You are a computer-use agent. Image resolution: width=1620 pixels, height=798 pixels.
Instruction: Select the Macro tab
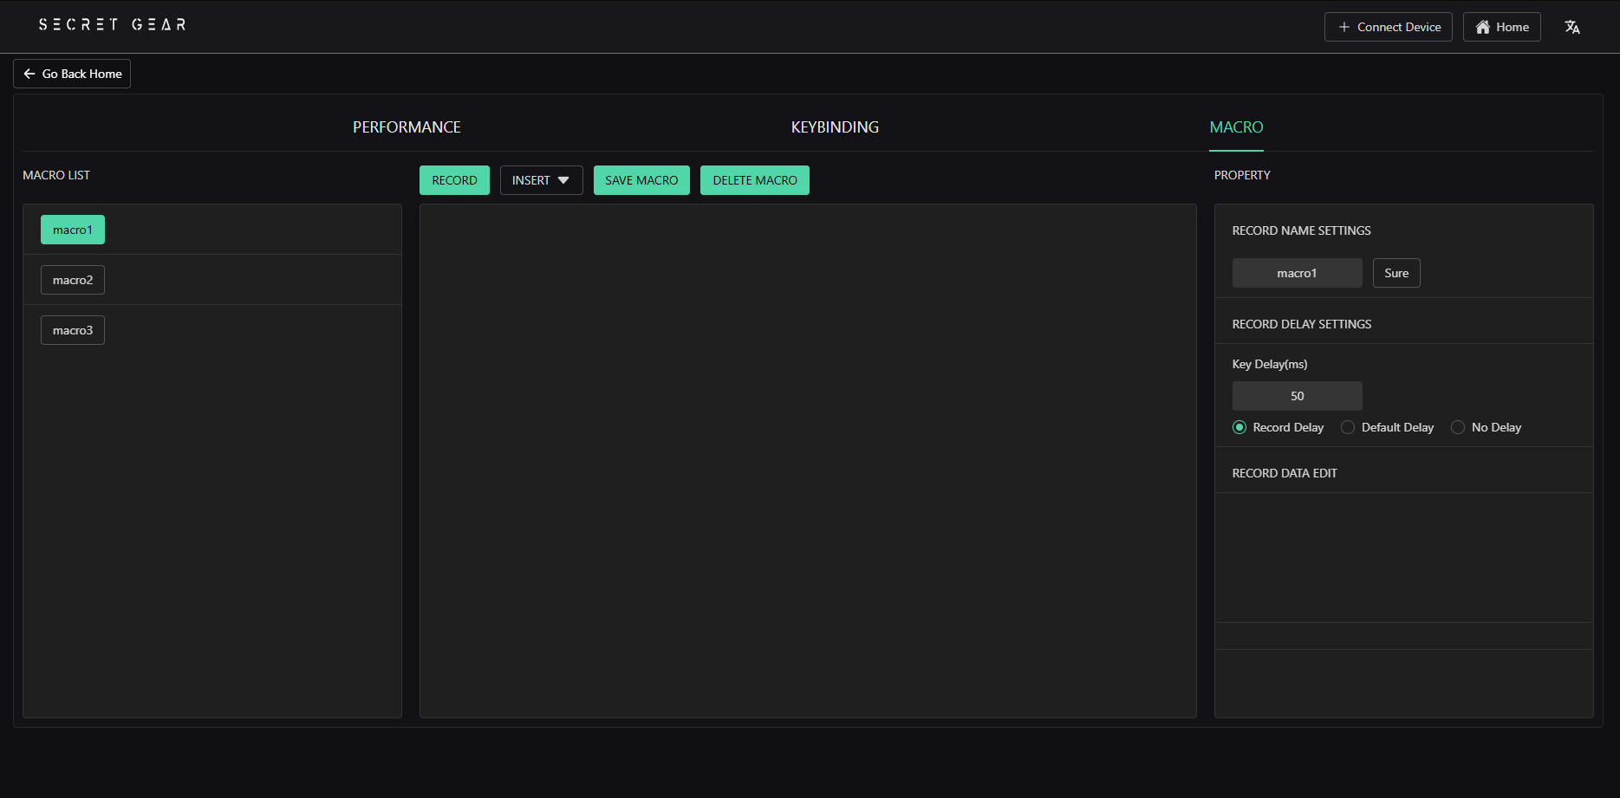pyautogui.click(x=1236, y=127)
